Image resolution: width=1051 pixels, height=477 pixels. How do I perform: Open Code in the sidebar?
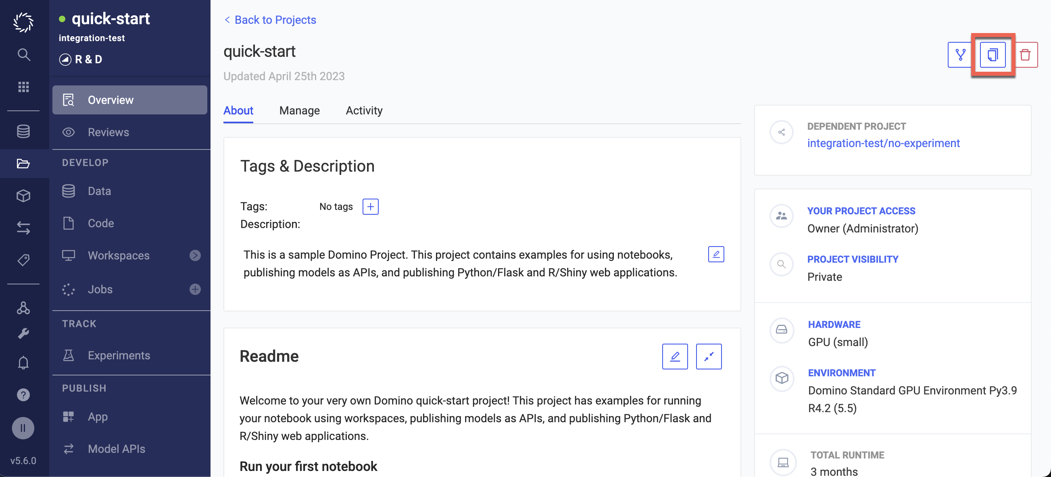pos(130,223)
